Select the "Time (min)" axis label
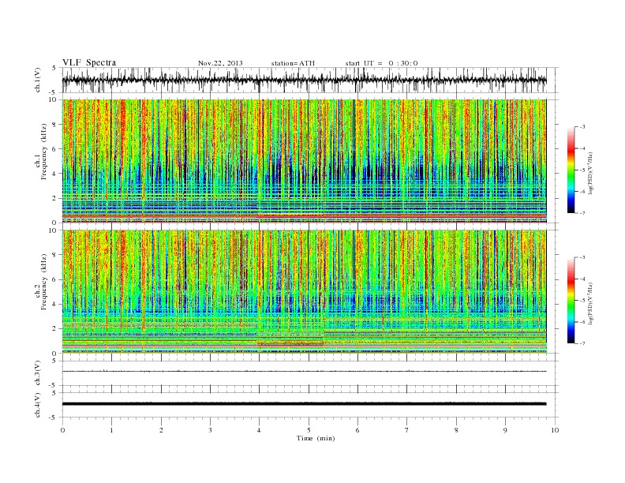625x483 pixels. pos(316,438)
